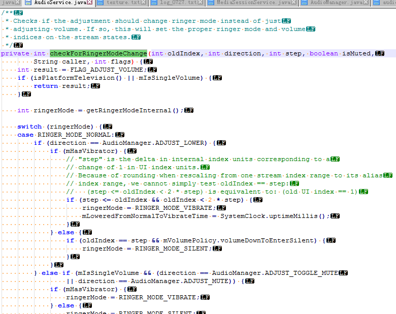
Task: Click the 'private' keyword of the method
Action: [15, 53]
